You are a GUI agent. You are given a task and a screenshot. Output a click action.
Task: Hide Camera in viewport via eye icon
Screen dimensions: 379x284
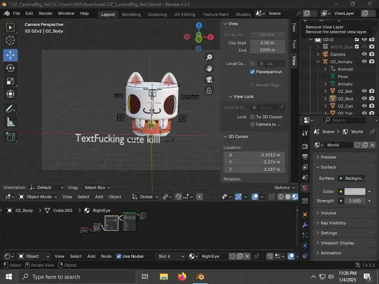[364, 54]
